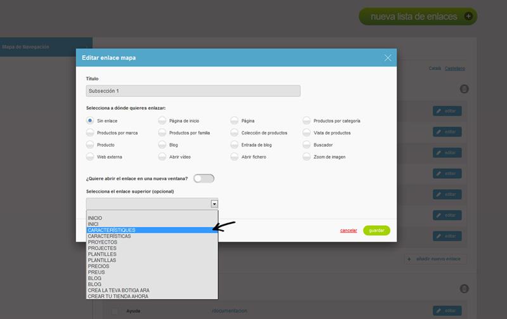Select Zoom de imagen radio option

click(x=307, y=157)
